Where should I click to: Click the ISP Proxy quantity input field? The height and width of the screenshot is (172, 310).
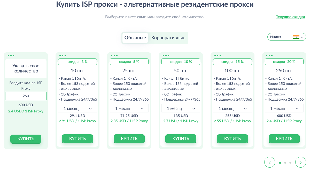[26, 96]
